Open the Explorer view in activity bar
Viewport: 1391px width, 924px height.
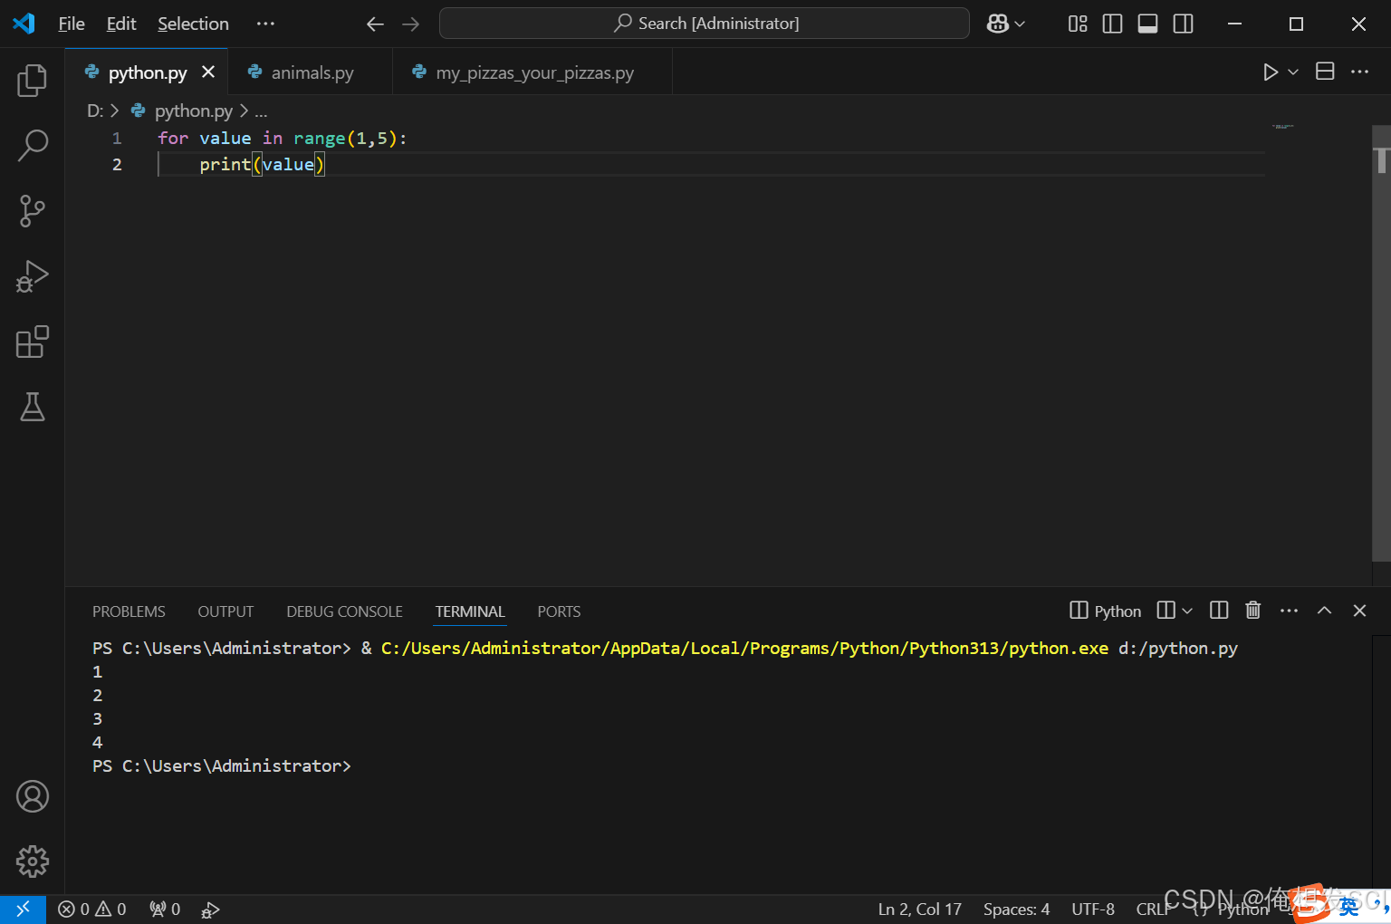33,81
